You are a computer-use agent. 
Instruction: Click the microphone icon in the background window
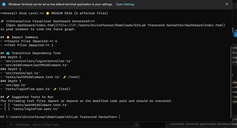click(136, 124)
